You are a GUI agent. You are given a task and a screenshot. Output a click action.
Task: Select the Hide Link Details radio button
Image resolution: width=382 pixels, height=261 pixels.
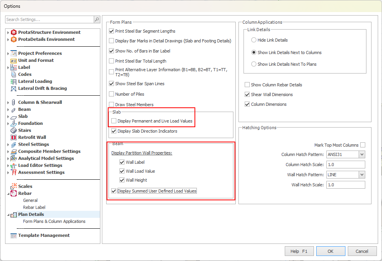tap(254, 40)
